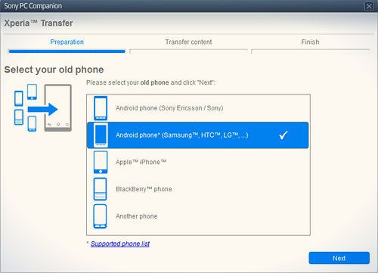The height and width of the screenshot is (273, 378).
Task: Select Android phone (Samsung, HTC, LG) option
Action: (x=197, y=135)
